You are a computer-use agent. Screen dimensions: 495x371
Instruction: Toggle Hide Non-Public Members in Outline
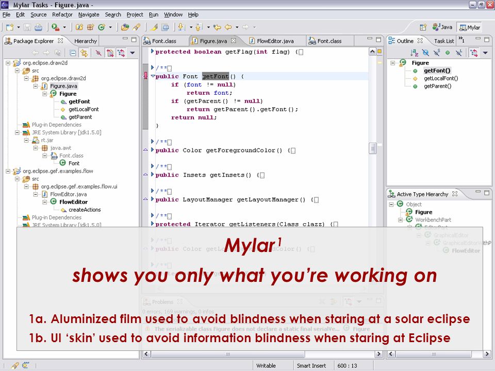click(x=448, y=53)
